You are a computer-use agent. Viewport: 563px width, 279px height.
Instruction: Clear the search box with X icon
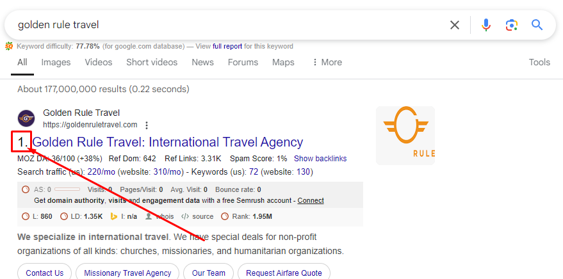click(455, 25)
